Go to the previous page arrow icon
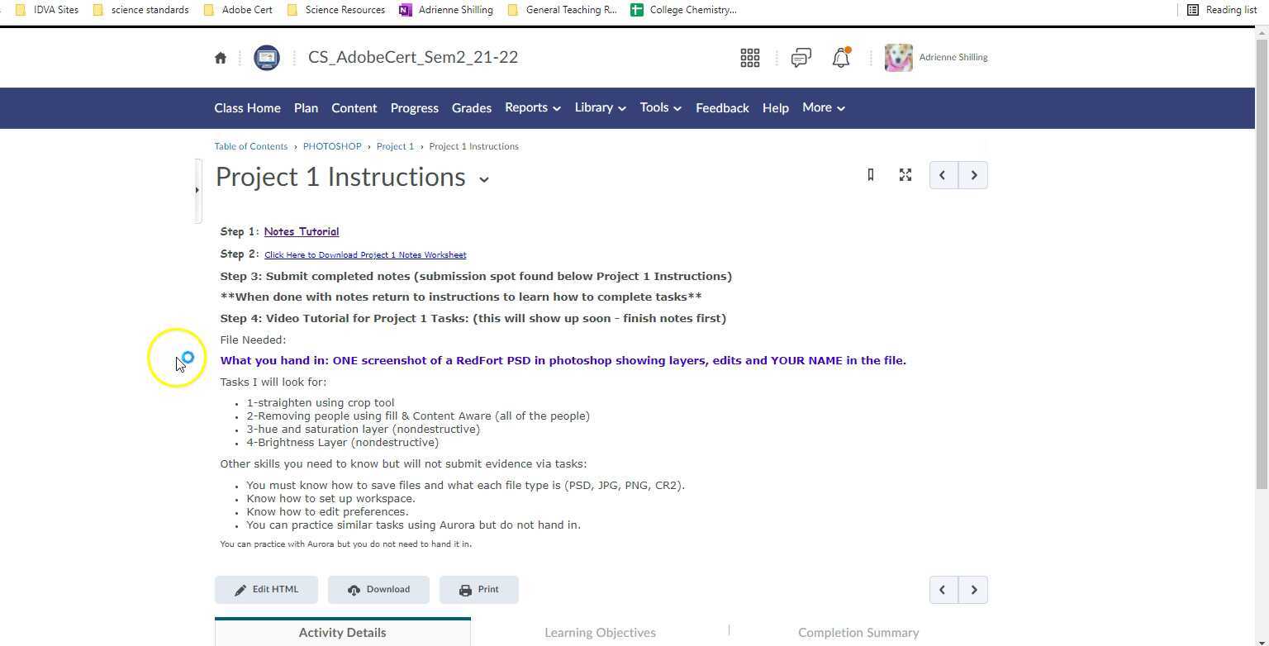 [942, 174]
